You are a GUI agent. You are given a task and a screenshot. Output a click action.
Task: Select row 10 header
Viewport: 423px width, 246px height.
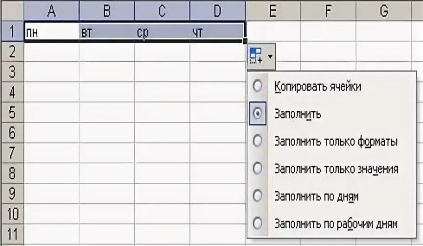(12, 214)
